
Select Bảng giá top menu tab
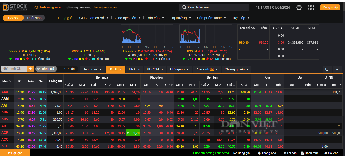pos(65,18)
